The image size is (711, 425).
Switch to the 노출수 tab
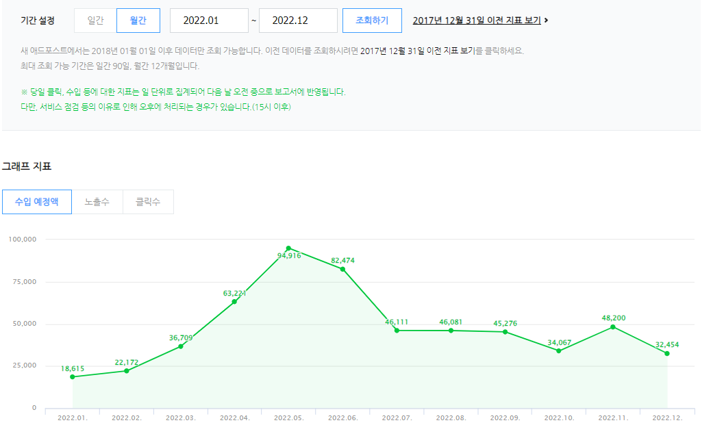[97, 202]
